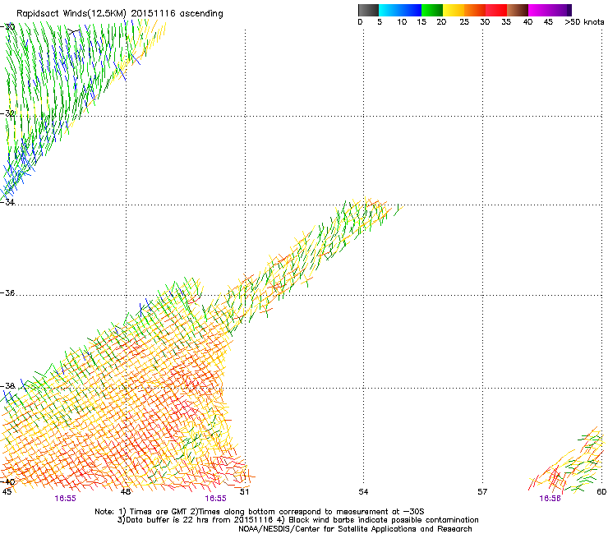Click the "48" longitude axis label
608x534 pixels.
[x=126, y=492]
